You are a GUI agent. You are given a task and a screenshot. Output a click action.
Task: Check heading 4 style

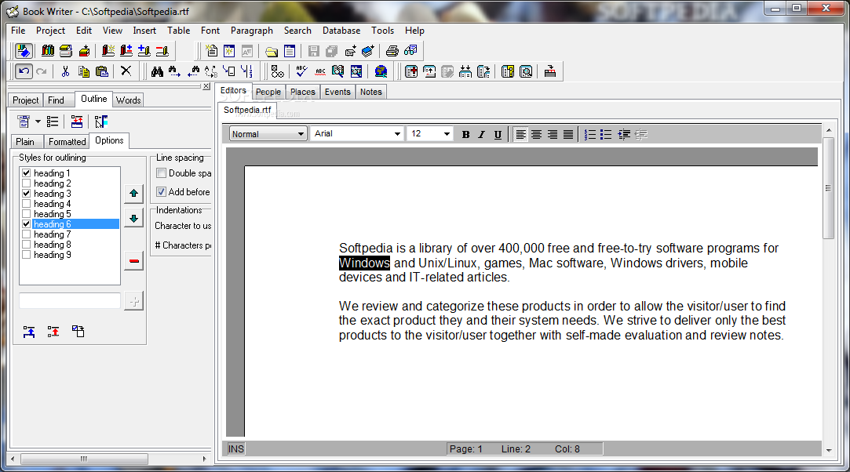point(26,204)
